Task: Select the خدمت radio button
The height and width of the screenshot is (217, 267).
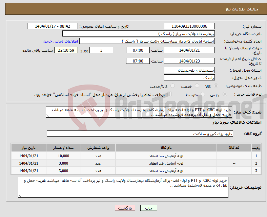Action: click(x=197, y=86)
